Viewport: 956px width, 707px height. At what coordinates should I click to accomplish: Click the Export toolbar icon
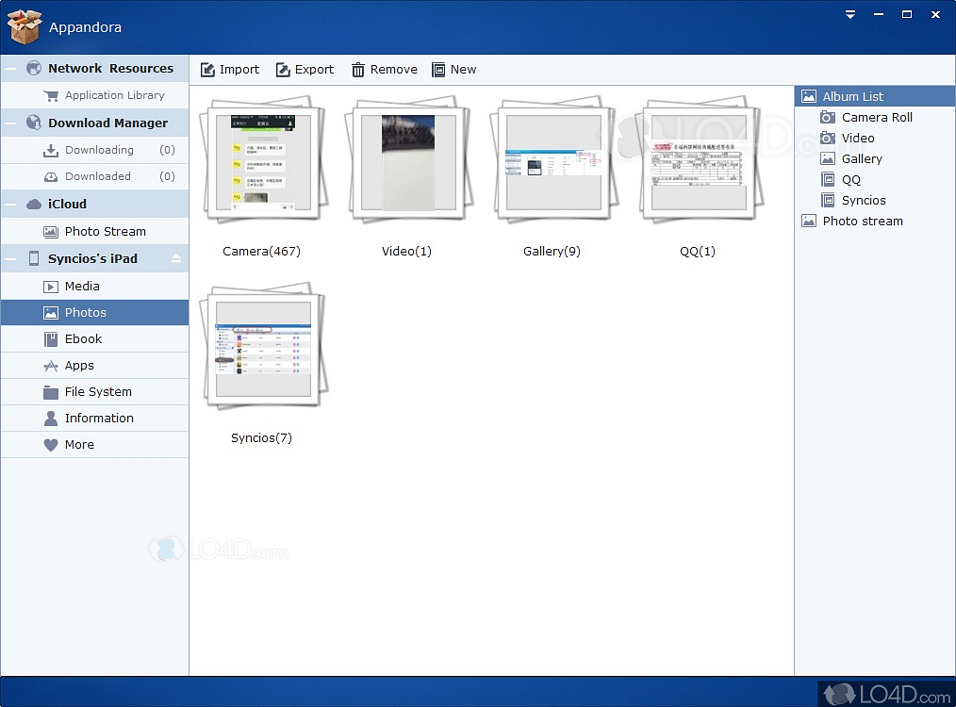[x=282, y=70]
